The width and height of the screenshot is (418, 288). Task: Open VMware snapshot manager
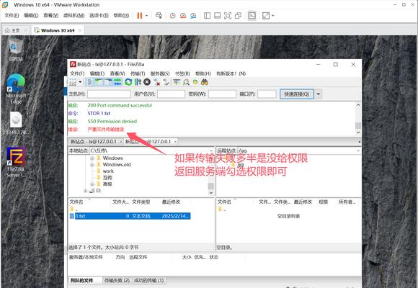(193, 16)
